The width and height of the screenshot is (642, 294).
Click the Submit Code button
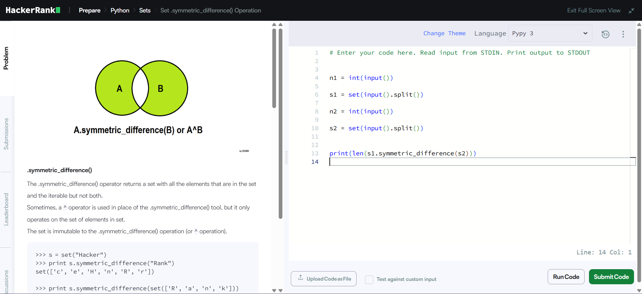(x=611, y=277)
